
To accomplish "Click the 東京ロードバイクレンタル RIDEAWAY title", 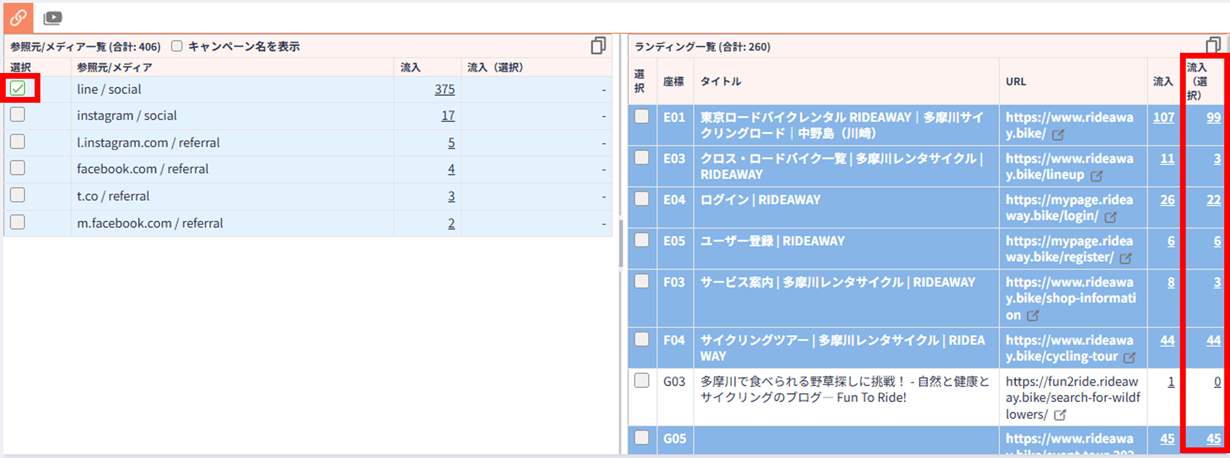I will point(842,125).
